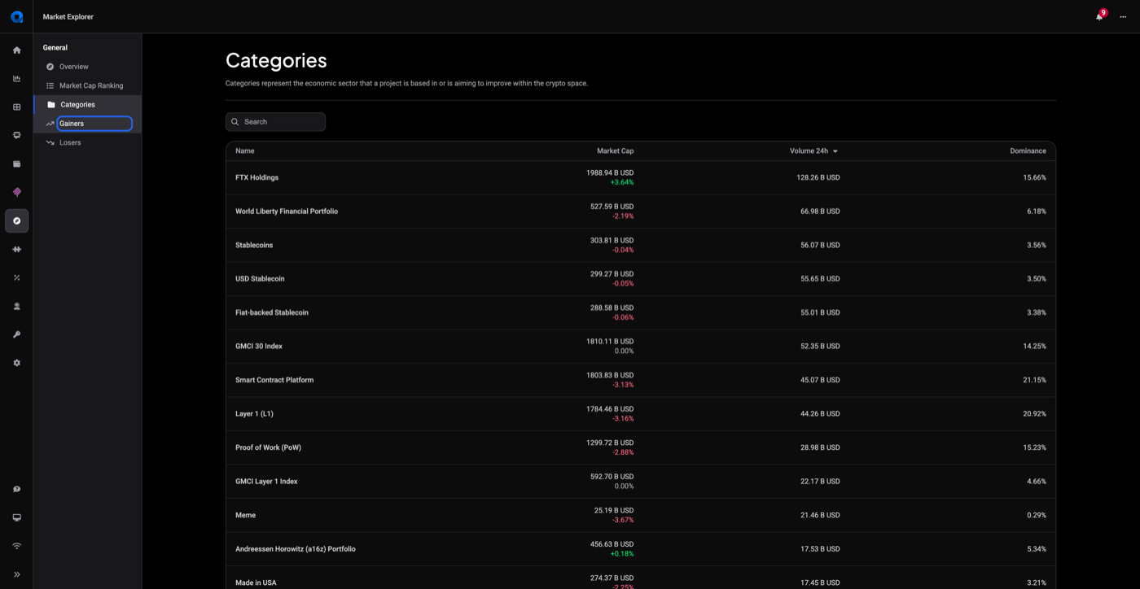Viewport: 1140px width, 589px height.
Task: Click FTX Holdings market cap 1988.94 B USD
Action: (610, 173)
